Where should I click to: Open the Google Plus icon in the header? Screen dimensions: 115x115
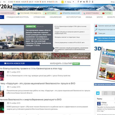(90, 2)
